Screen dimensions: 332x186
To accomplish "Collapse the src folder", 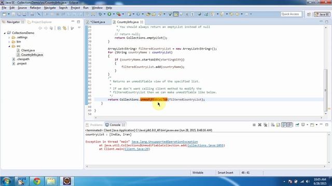I will pyautogui.click(x=9, y=46).
